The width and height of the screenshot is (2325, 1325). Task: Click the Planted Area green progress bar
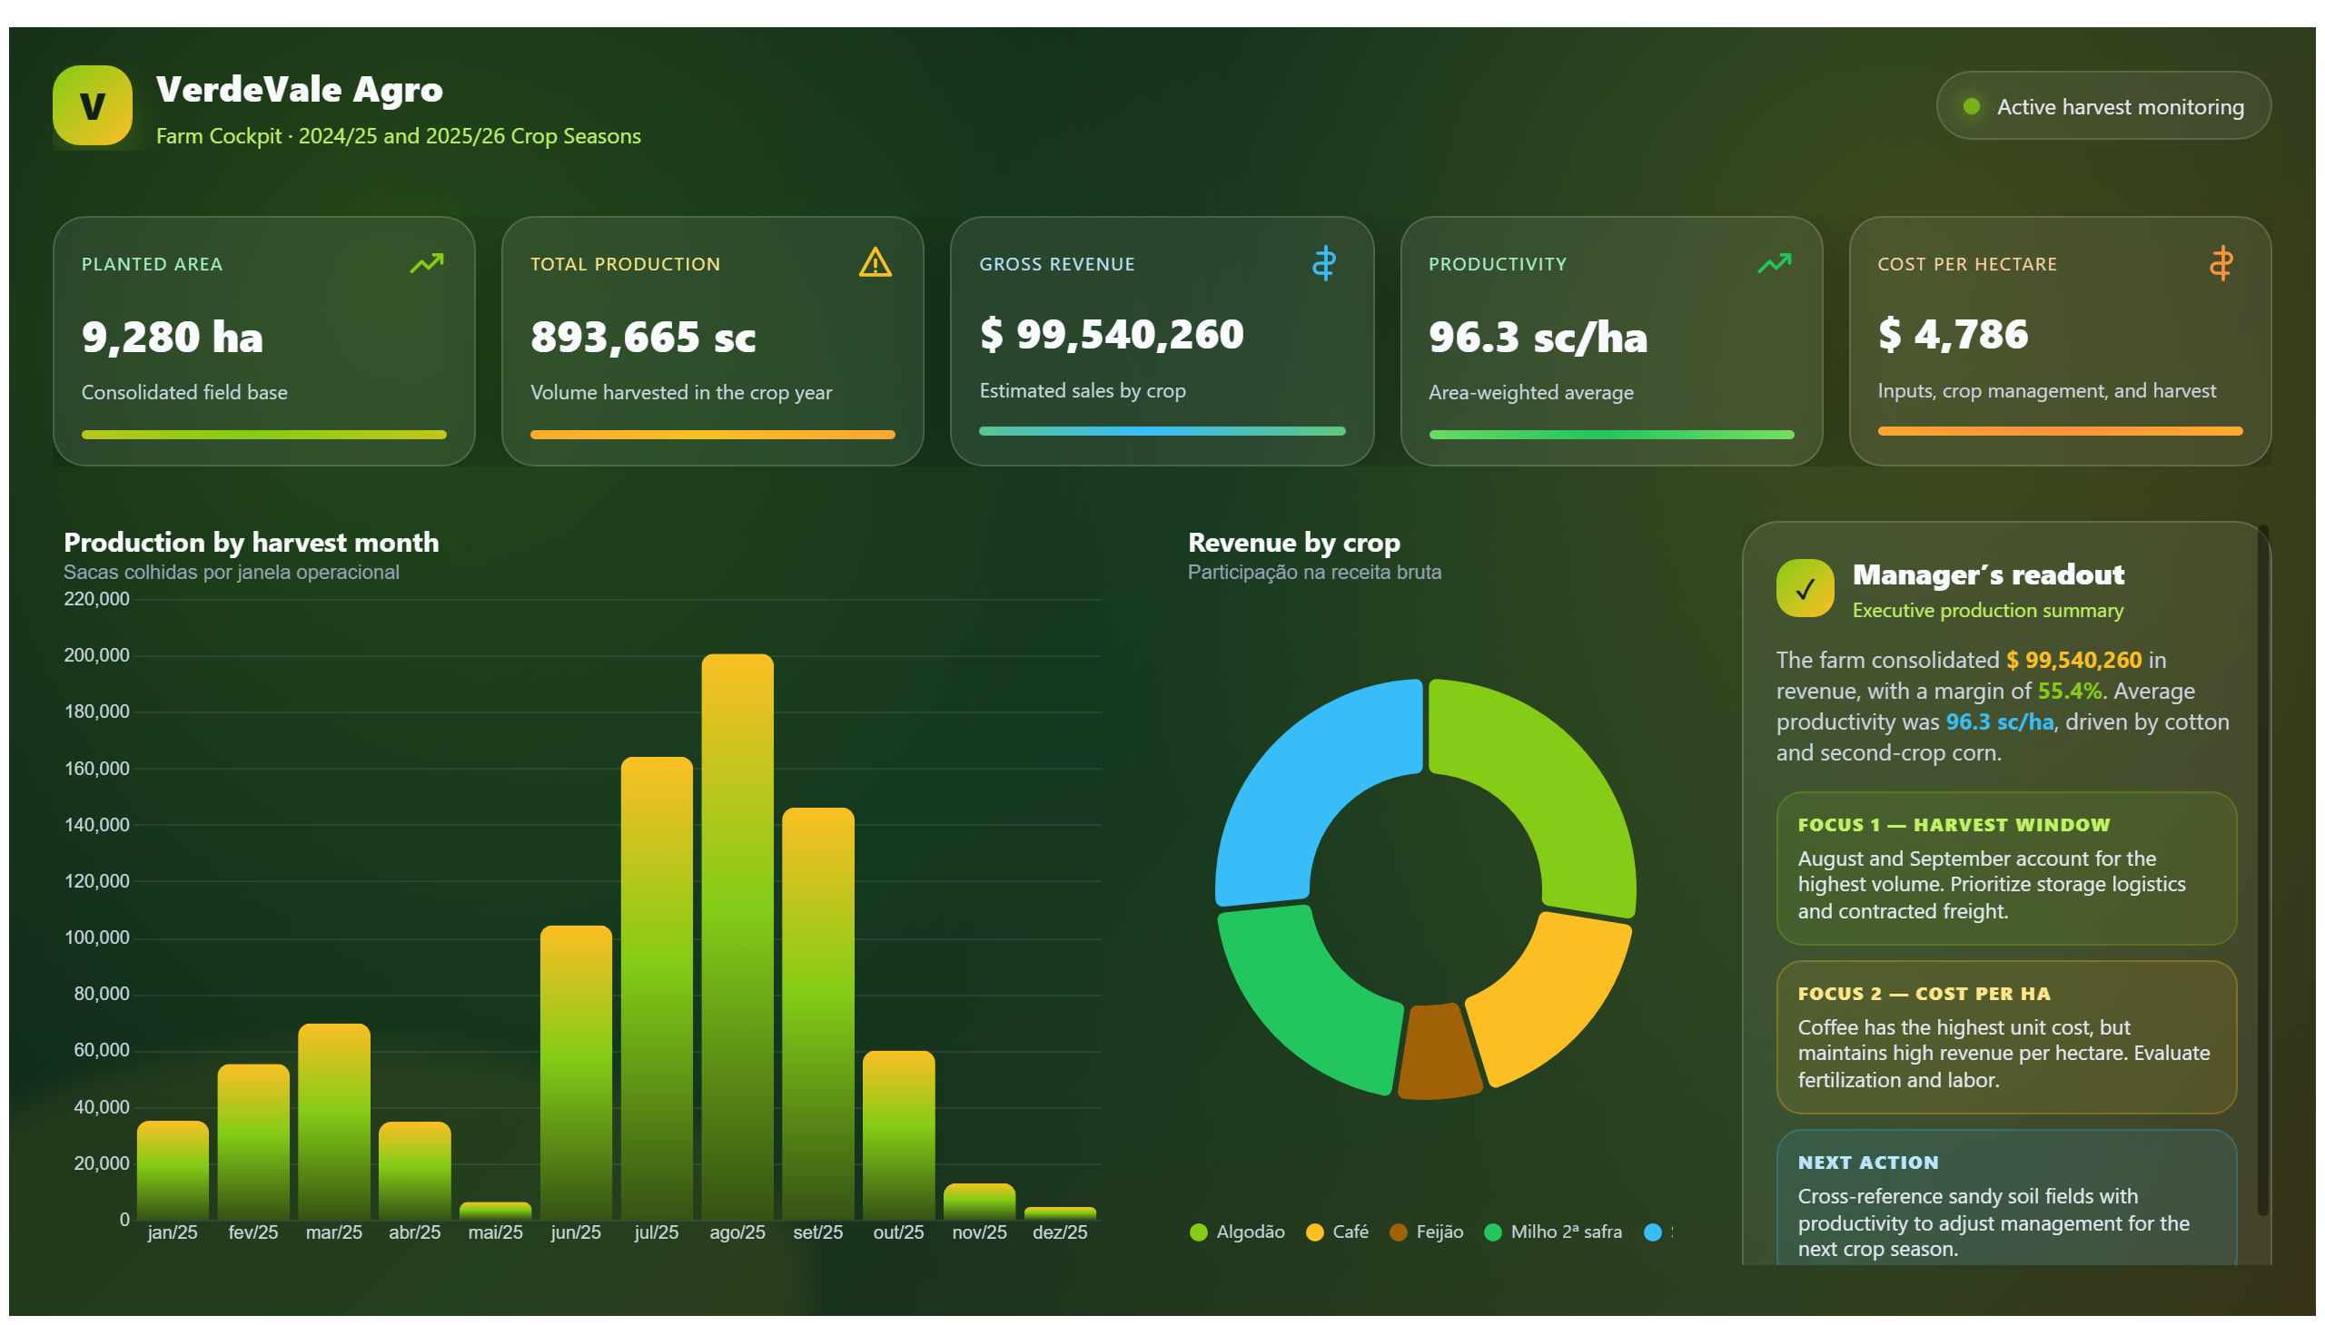[264, 435]
